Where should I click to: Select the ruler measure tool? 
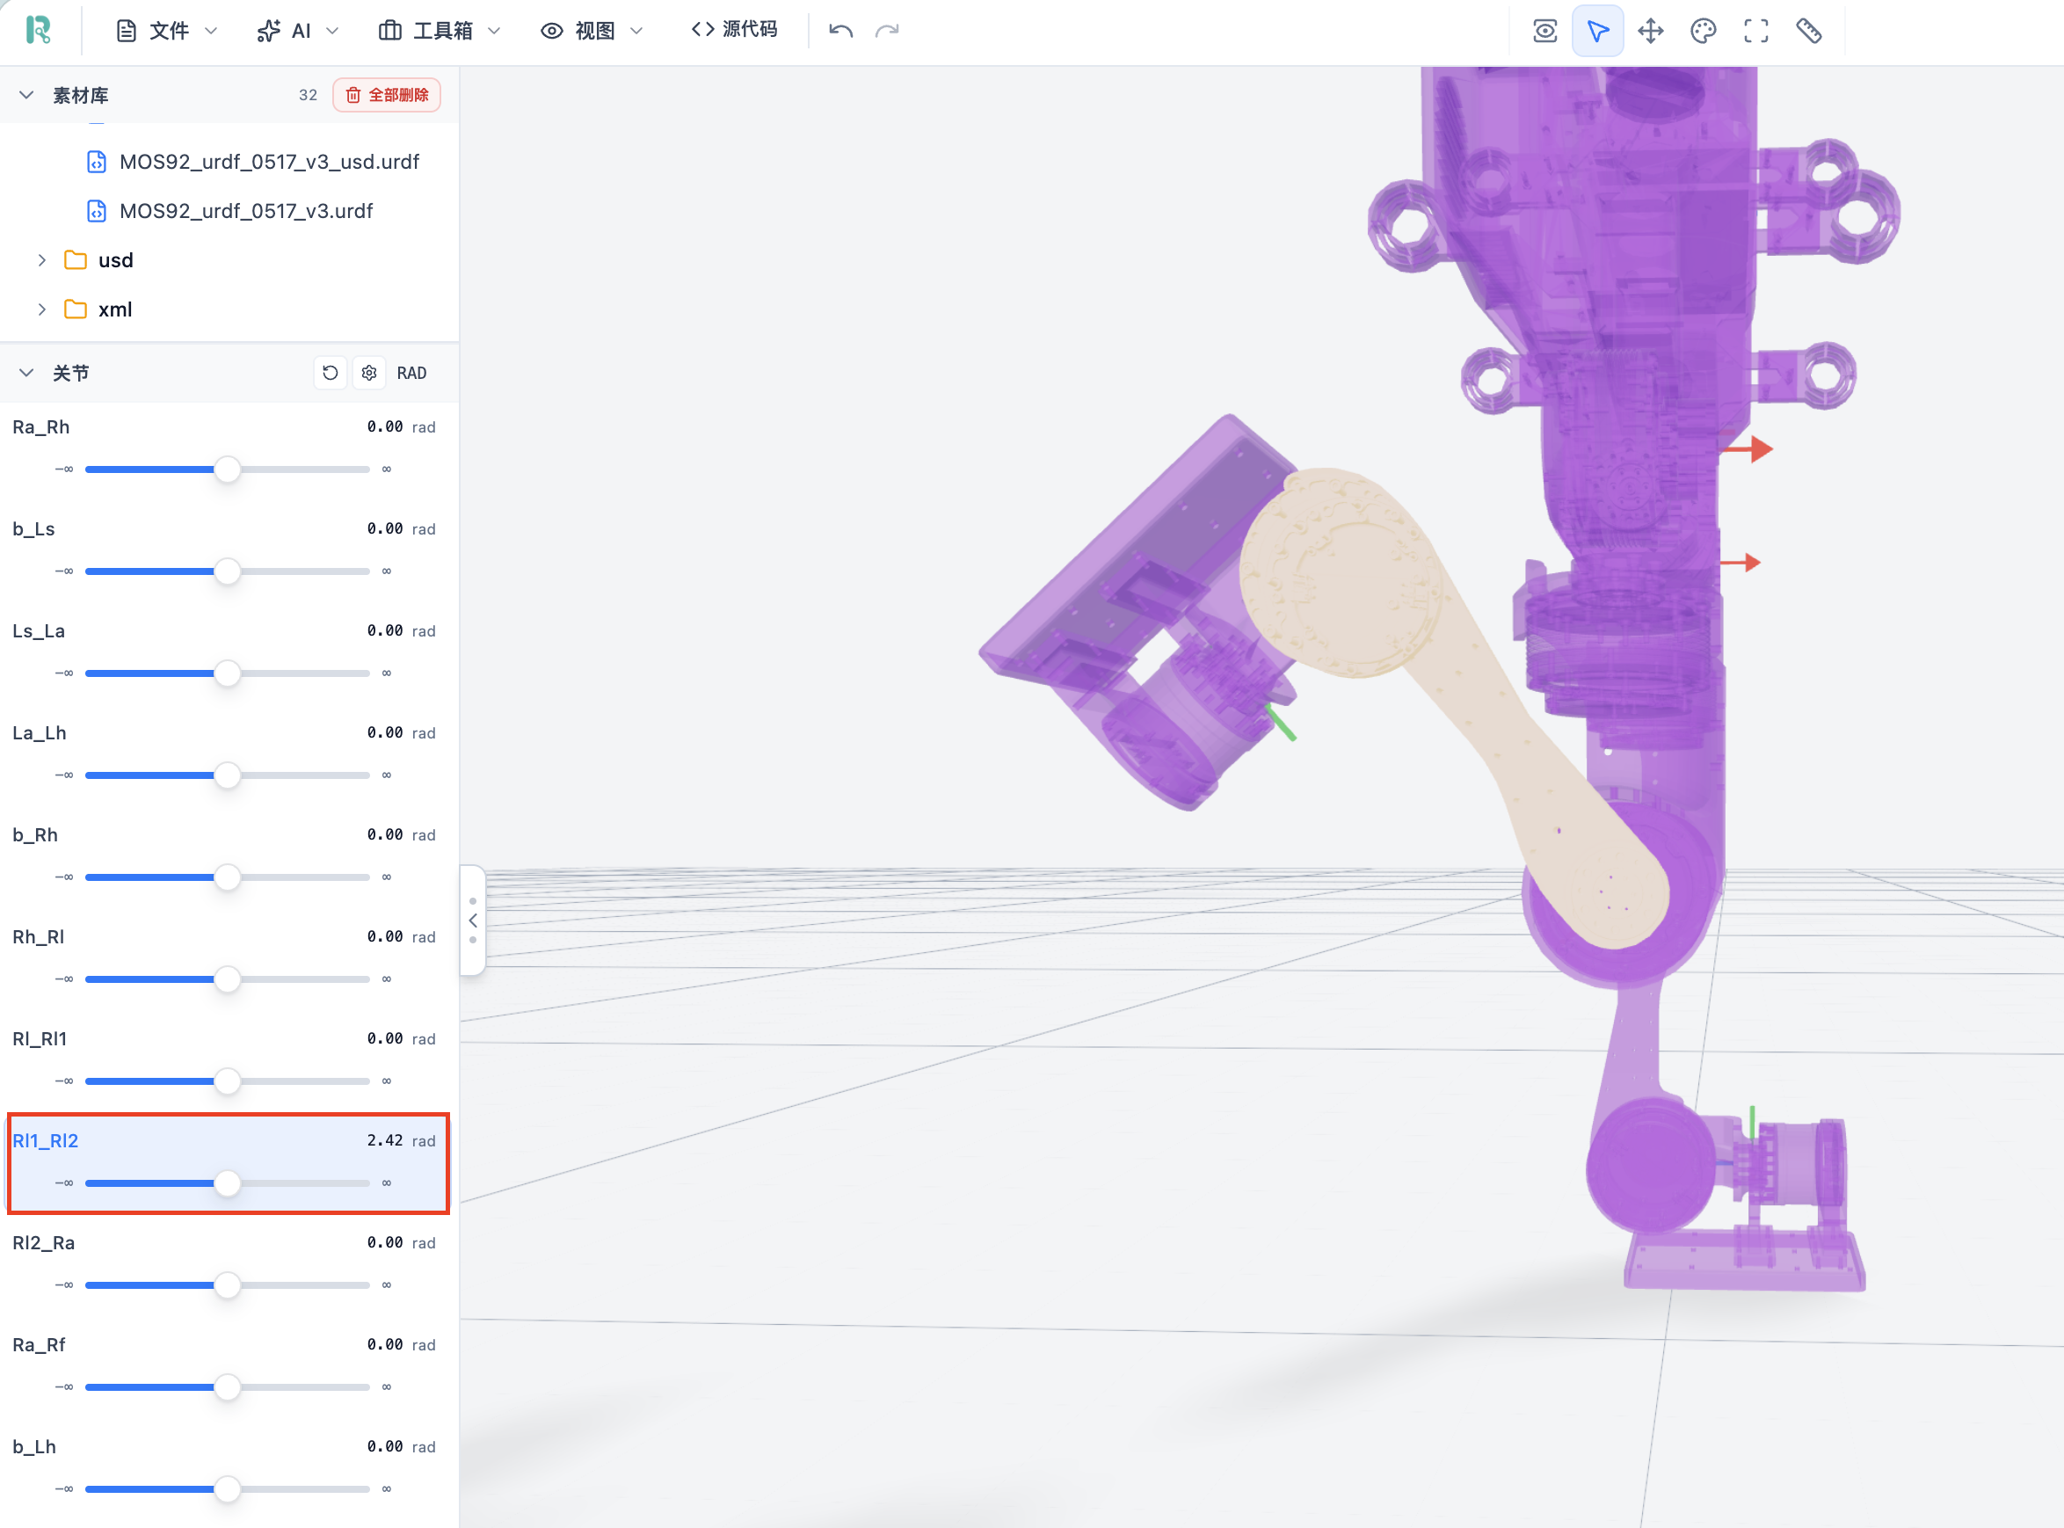(1808, 31)
